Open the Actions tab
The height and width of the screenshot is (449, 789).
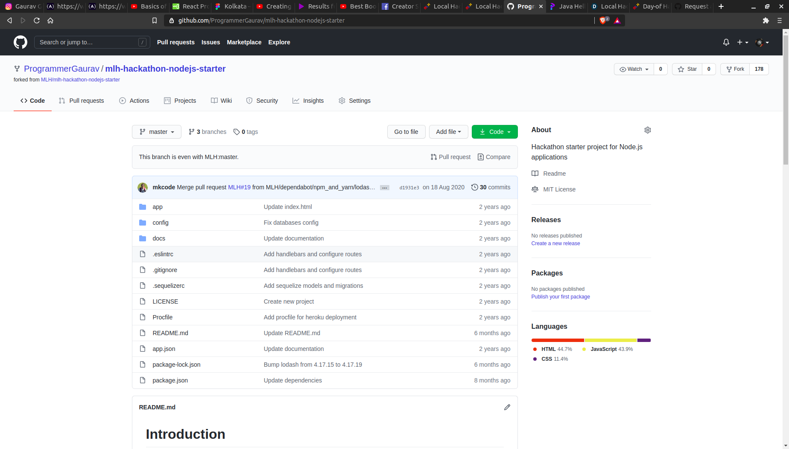tap(134, 101)
